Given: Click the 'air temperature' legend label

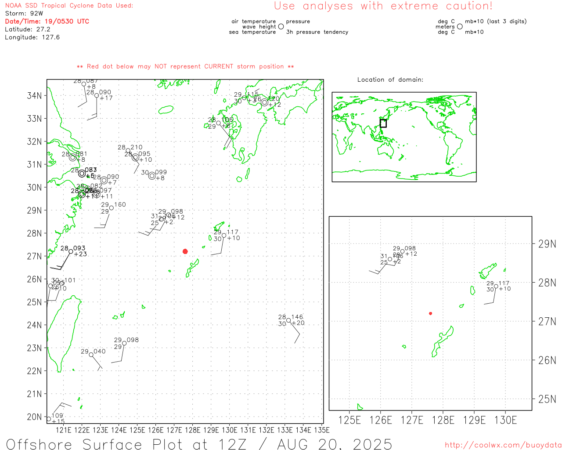Looking at the screenshot, I should click(254, 22).
